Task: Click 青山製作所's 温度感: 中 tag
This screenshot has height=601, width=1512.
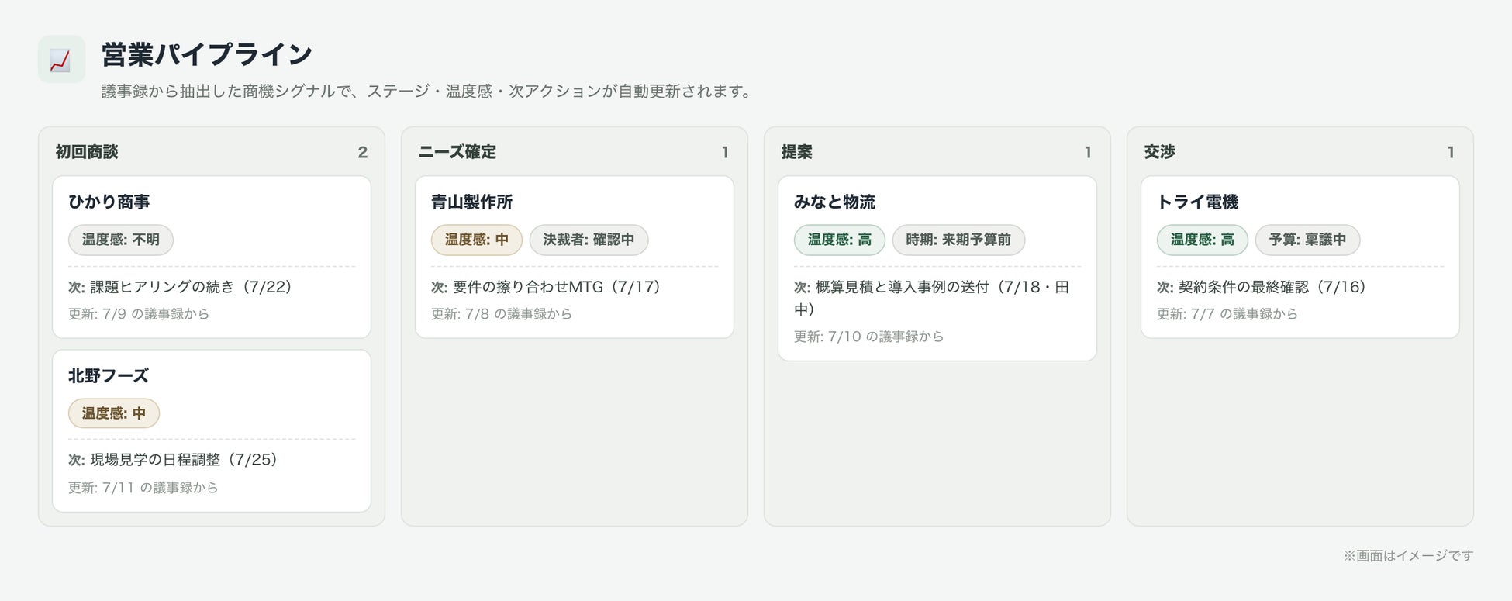Action: [477, 240]
